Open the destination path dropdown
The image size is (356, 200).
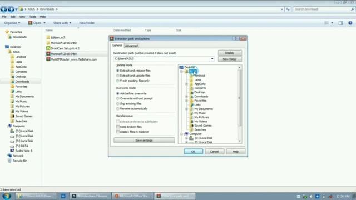tap(212, 59)
